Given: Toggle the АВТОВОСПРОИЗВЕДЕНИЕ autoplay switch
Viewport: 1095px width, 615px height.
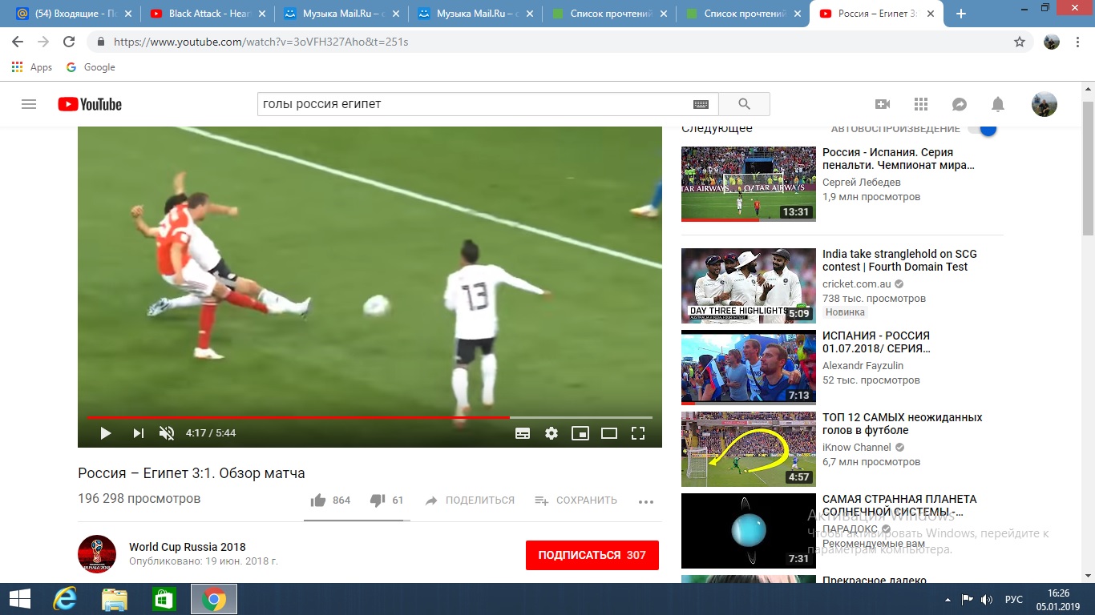Looking at the screenshot, I should [x=982, y=128].
